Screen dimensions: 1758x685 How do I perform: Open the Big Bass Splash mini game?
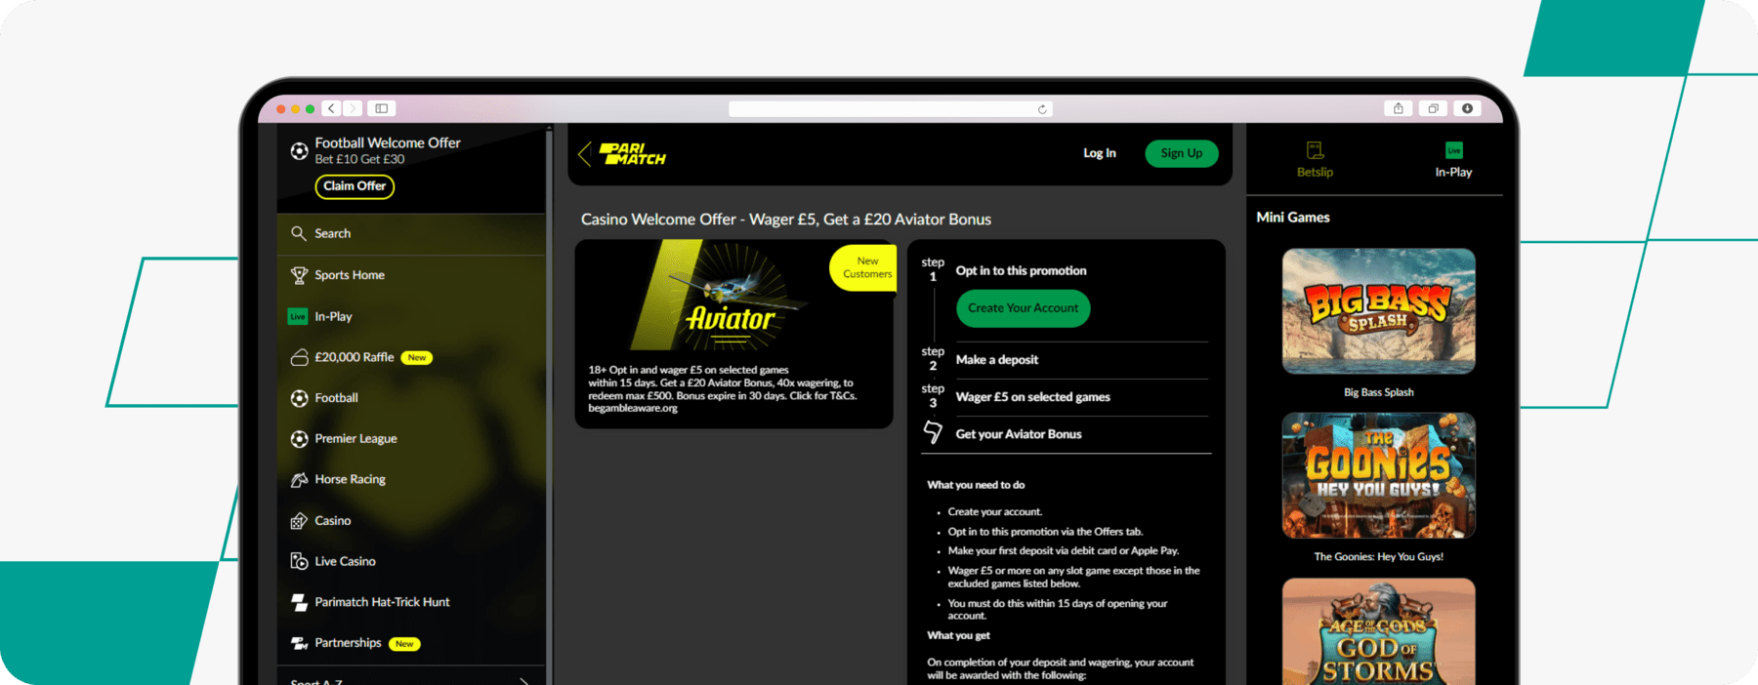(x=1378, y=311)
